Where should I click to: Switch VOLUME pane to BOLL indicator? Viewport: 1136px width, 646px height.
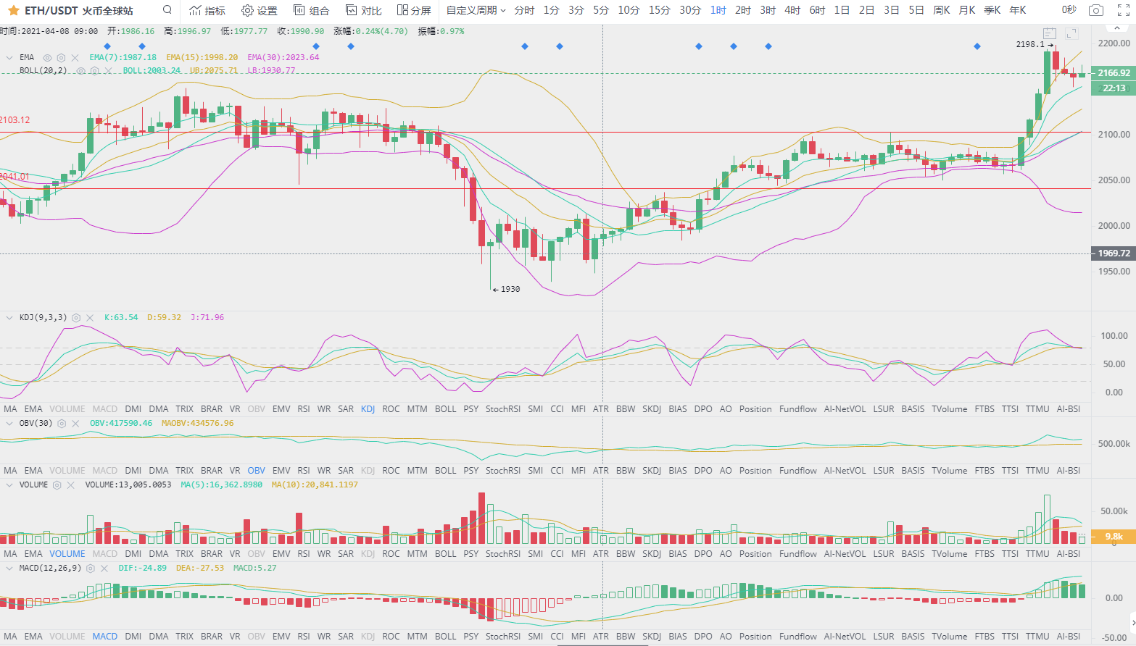pos(446,554)
